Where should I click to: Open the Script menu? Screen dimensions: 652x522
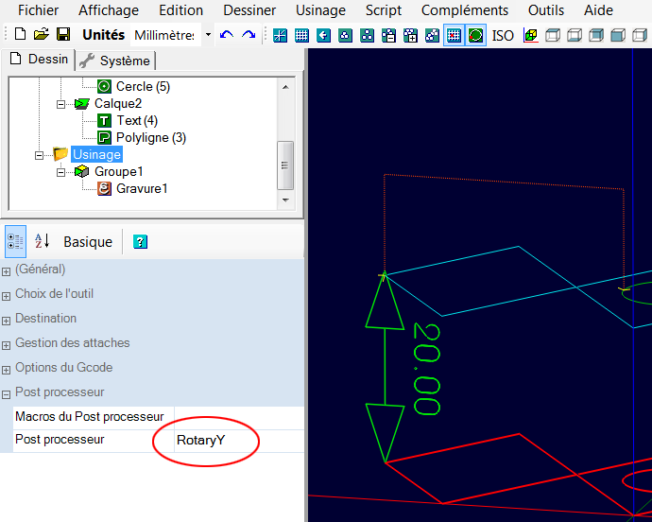pos(384,10)
